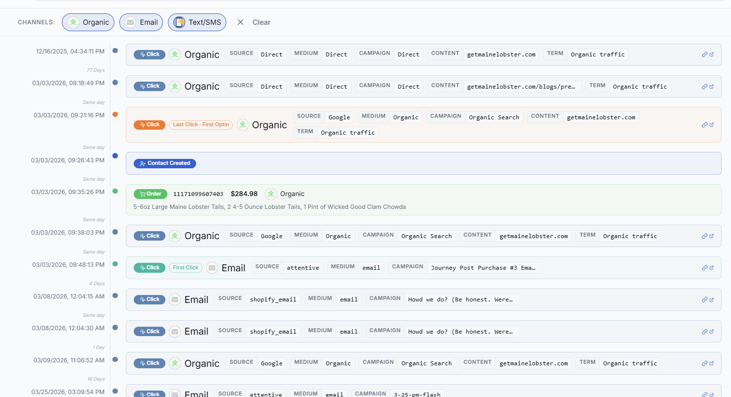Click term Organic traffic on 09:18:49 PM row
The image size is (731, 397).
coord(640,87)
